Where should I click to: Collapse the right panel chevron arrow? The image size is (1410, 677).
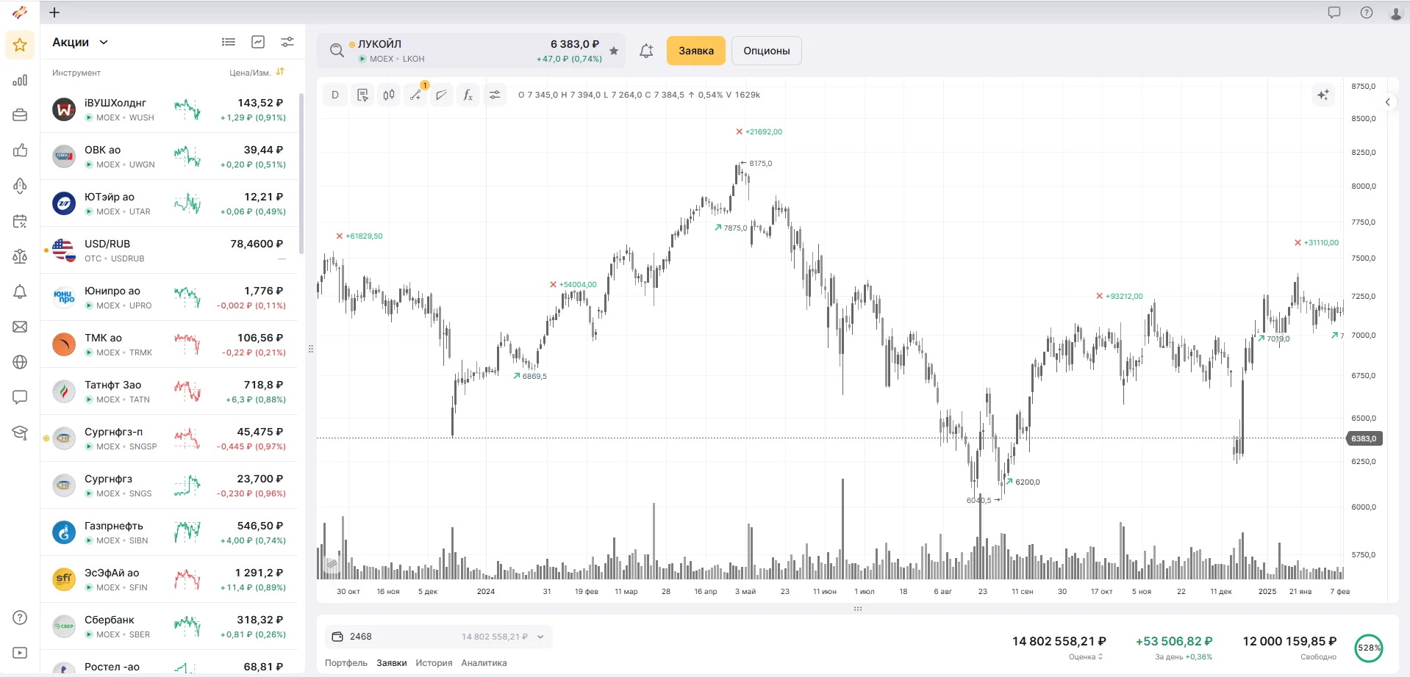pyautogui.click(x=1387, y=102)
